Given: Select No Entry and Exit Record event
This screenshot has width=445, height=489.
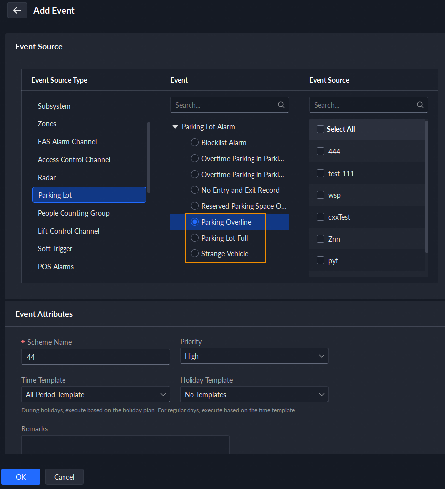Looking at the screenshot, I should (x=195, y=190).
